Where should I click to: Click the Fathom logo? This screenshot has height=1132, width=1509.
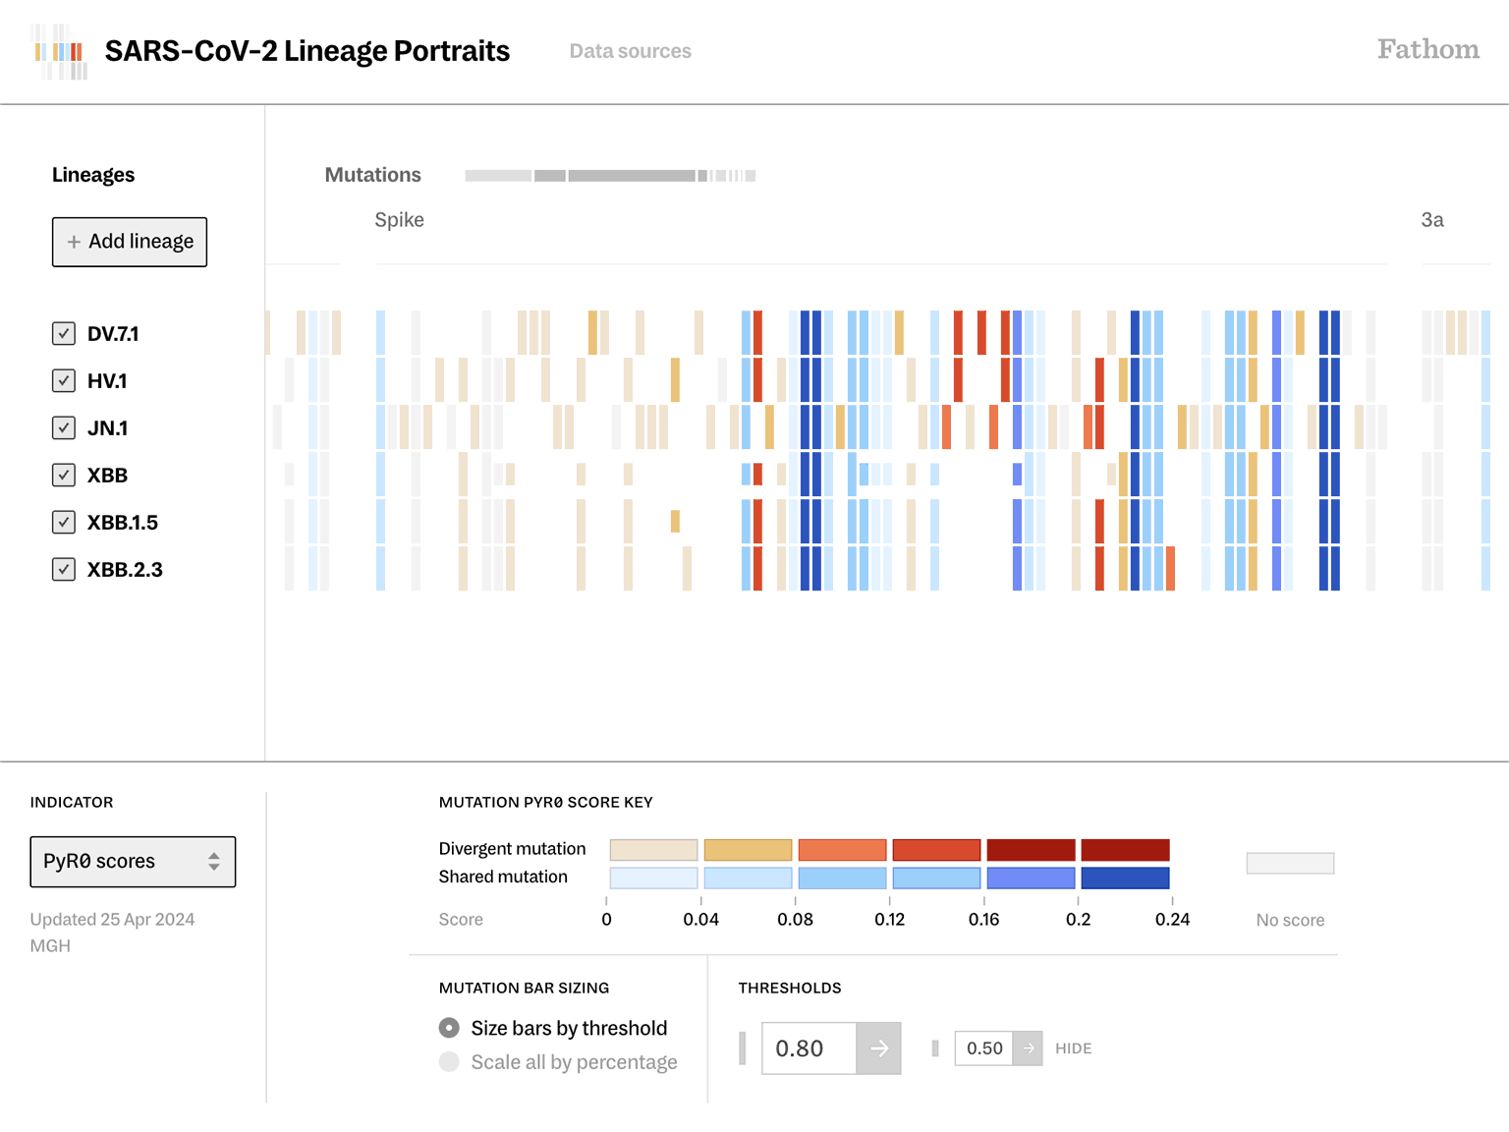[1427, 49]
